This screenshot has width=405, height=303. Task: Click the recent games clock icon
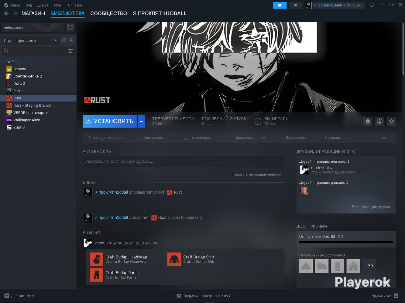pos(64,40)
